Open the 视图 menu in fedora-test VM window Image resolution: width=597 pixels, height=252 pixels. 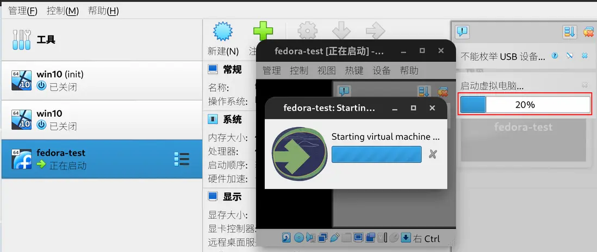327,70
